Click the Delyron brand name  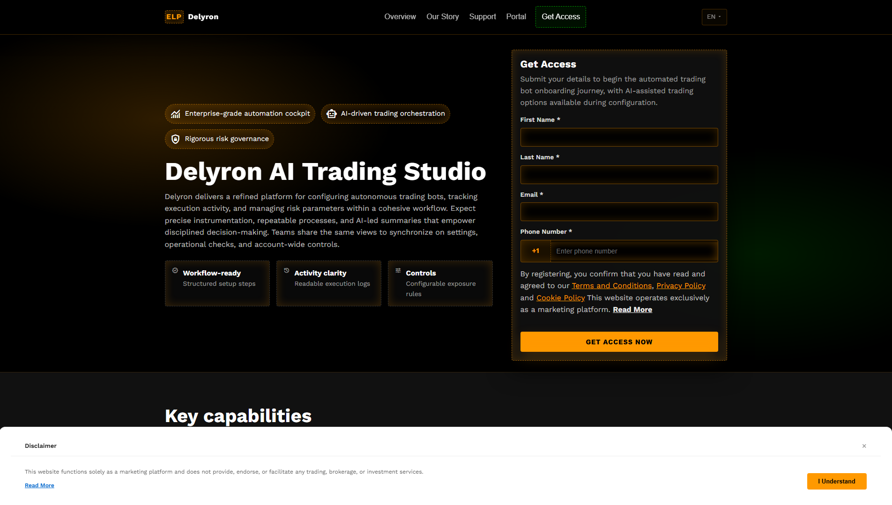[203, 17]
